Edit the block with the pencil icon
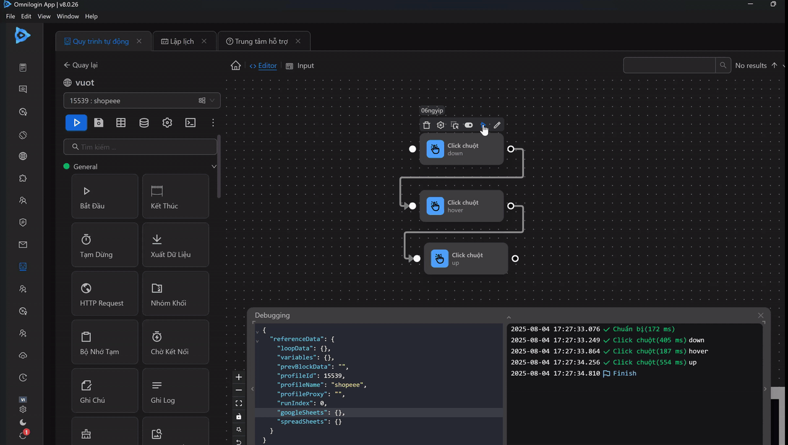This screenshot has width=788, height=445. (497, 125)
